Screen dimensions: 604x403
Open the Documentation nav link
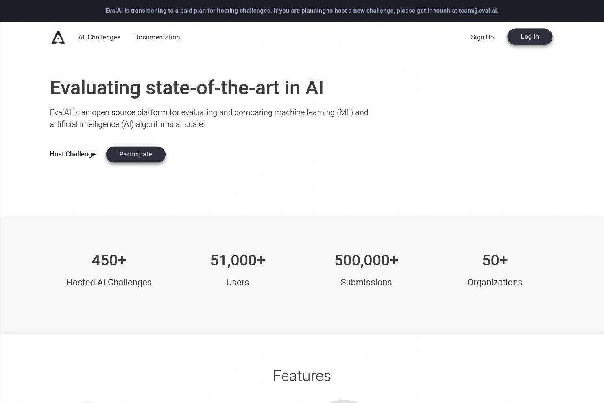point(157,37)
